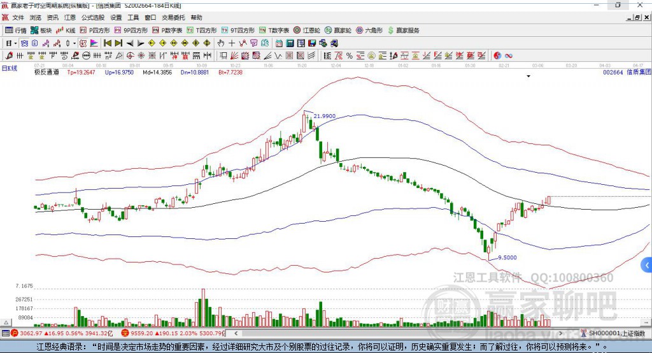
Task: Open the 文件 menu
Action: [18, 17]
